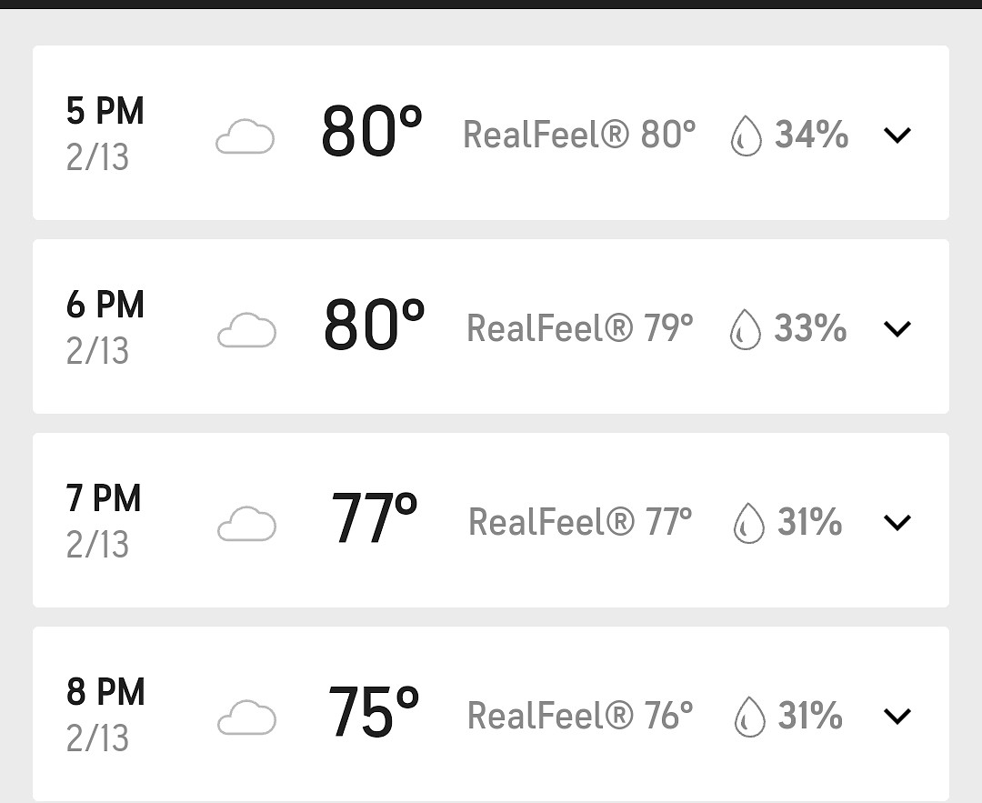Image resolution: width=982 pixels, height=803 pixels.
Task: Click the cloud icon for 5 PM
Action: [245, 137]
